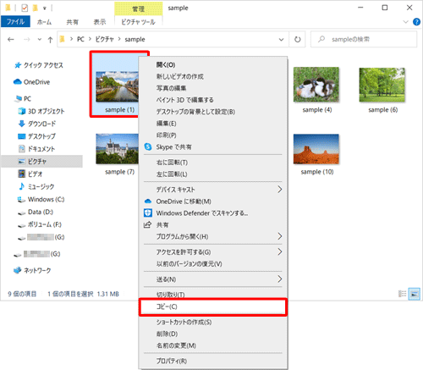Open ドキュメント in the sidebar
The image size is (423, 370).
click(41, 149)
